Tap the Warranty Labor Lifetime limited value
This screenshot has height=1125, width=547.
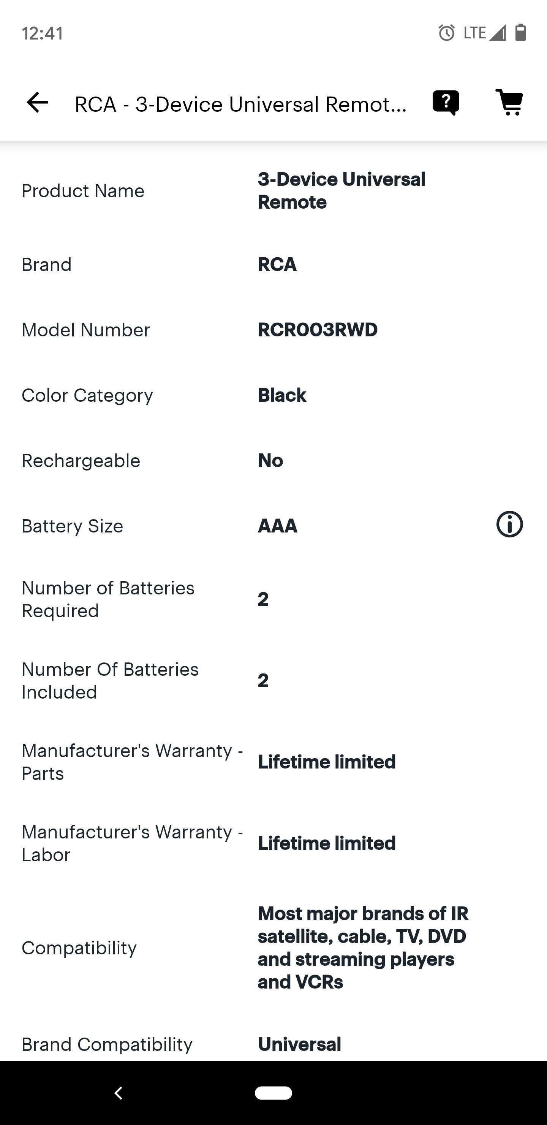pyautogui.click(x=327, y=843)
